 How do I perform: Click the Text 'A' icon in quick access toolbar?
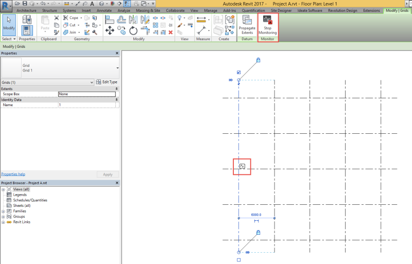click(x=92, y=4)
